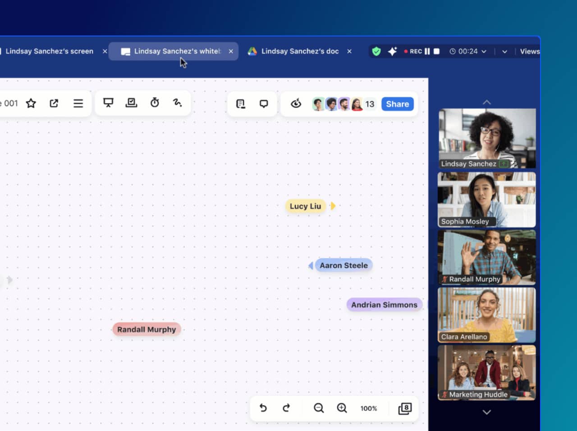Start presenting with the presentation icon
Screen dimensions: 577x431
(108, 103)
